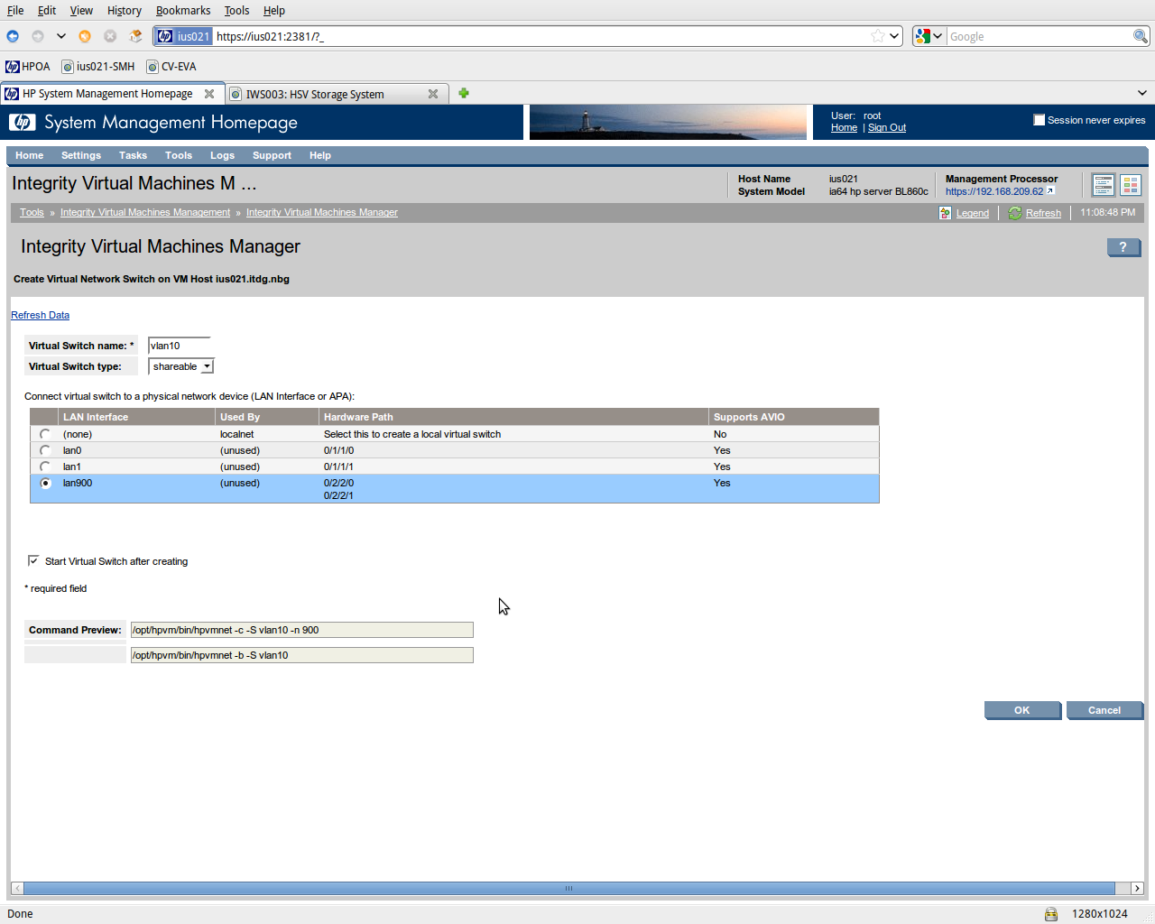Open the Logs navigation item
This screenshot has height=924, width=1155.
222,155
